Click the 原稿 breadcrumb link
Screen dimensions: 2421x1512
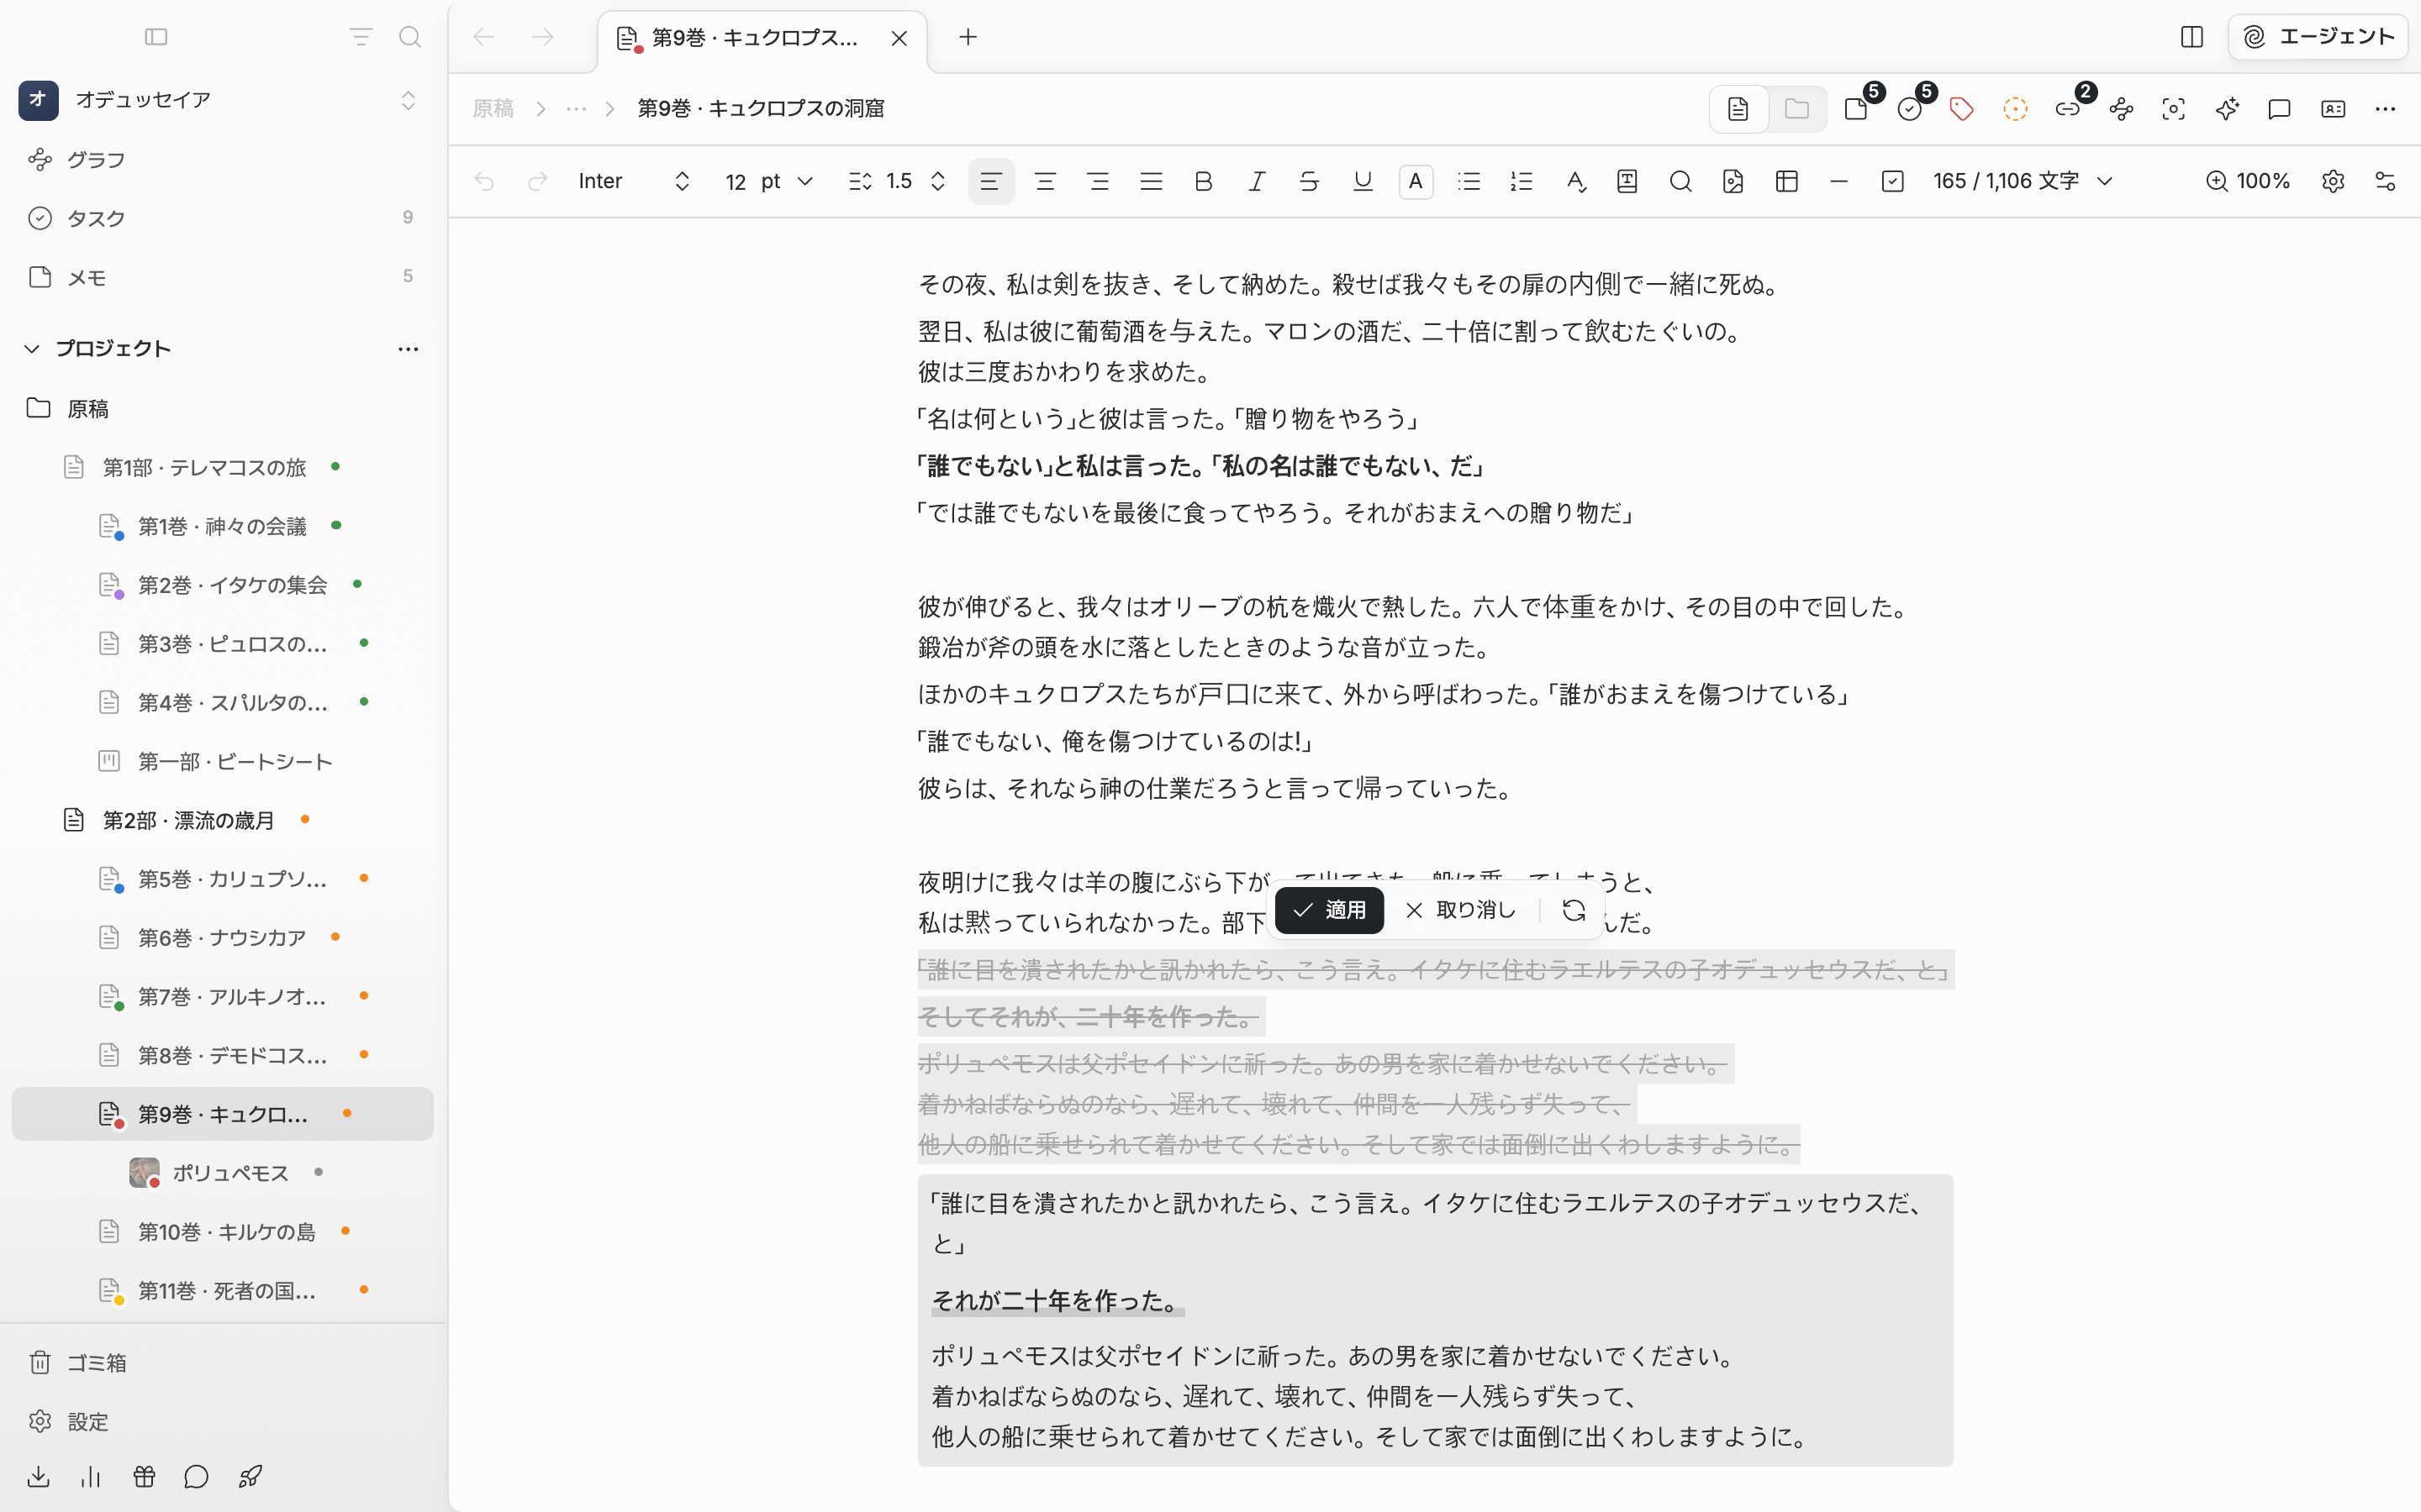pos(493,108)
